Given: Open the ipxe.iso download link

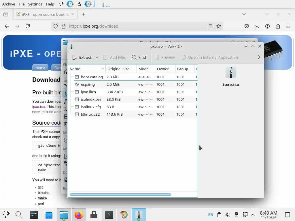Looking at the screenshot, I should 39,106.
